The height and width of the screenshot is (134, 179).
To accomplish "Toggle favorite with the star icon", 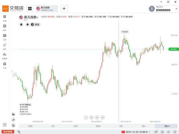I will click(27, 25).
